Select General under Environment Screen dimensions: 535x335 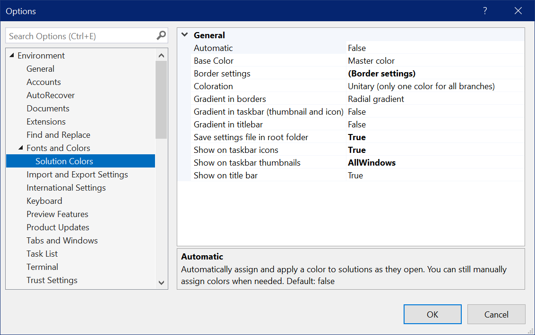point(40,69)
